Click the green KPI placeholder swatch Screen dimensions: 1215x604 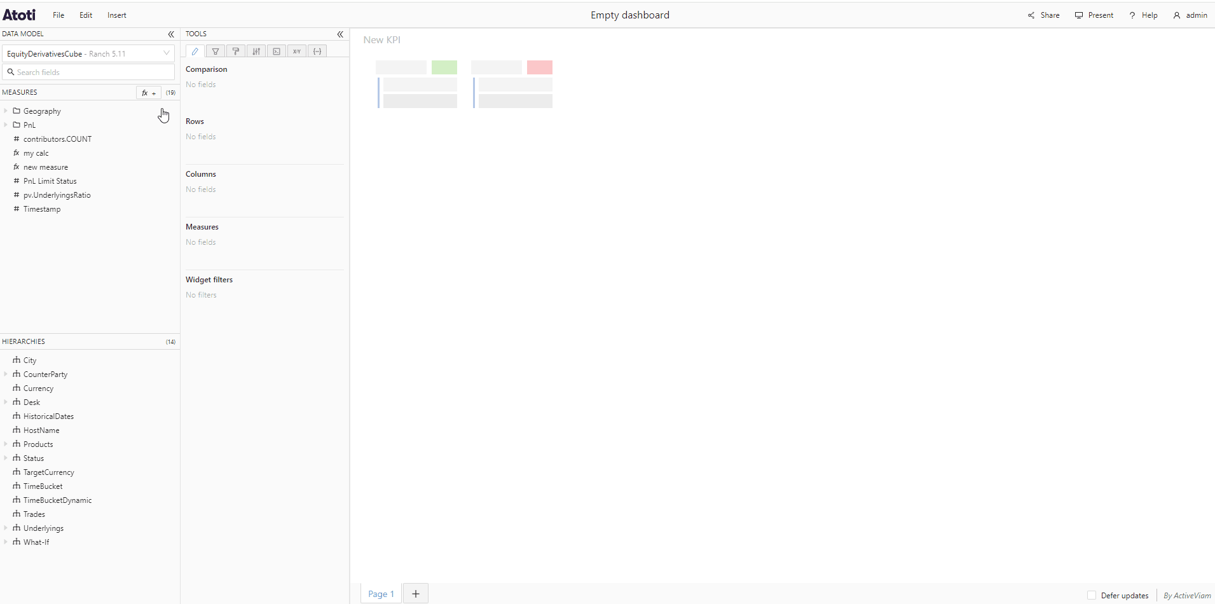point(444,67)
